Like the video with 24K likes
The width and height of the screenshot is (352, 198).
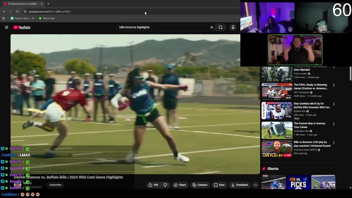(153, 185)
